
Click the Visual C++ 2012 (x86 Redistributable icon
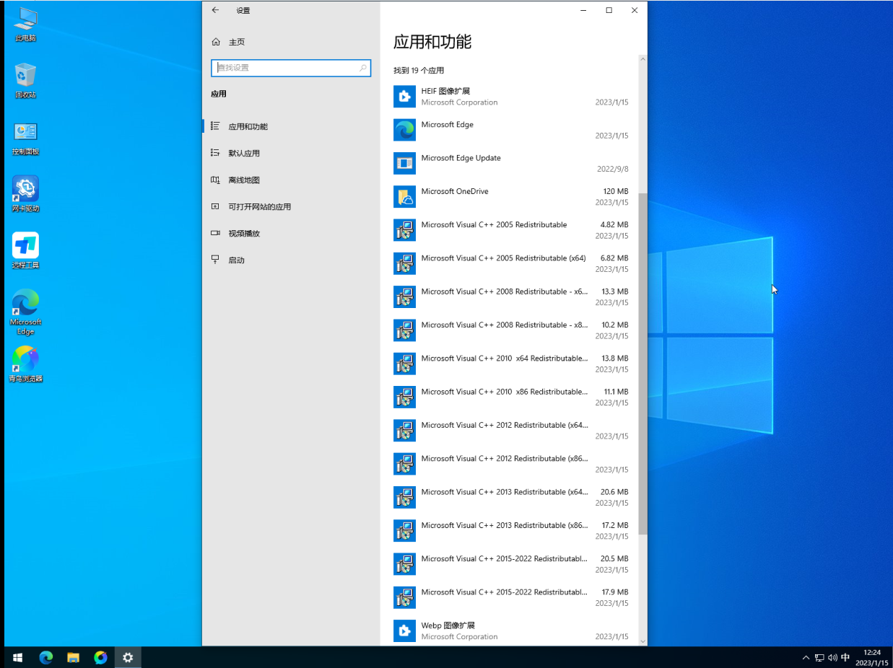pos(404,464)
